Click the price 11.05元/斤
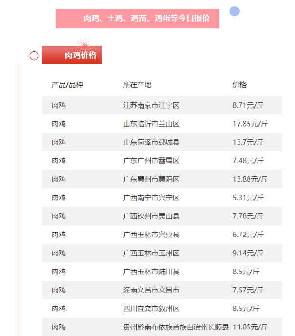295x336 pixels. [250, 327]
